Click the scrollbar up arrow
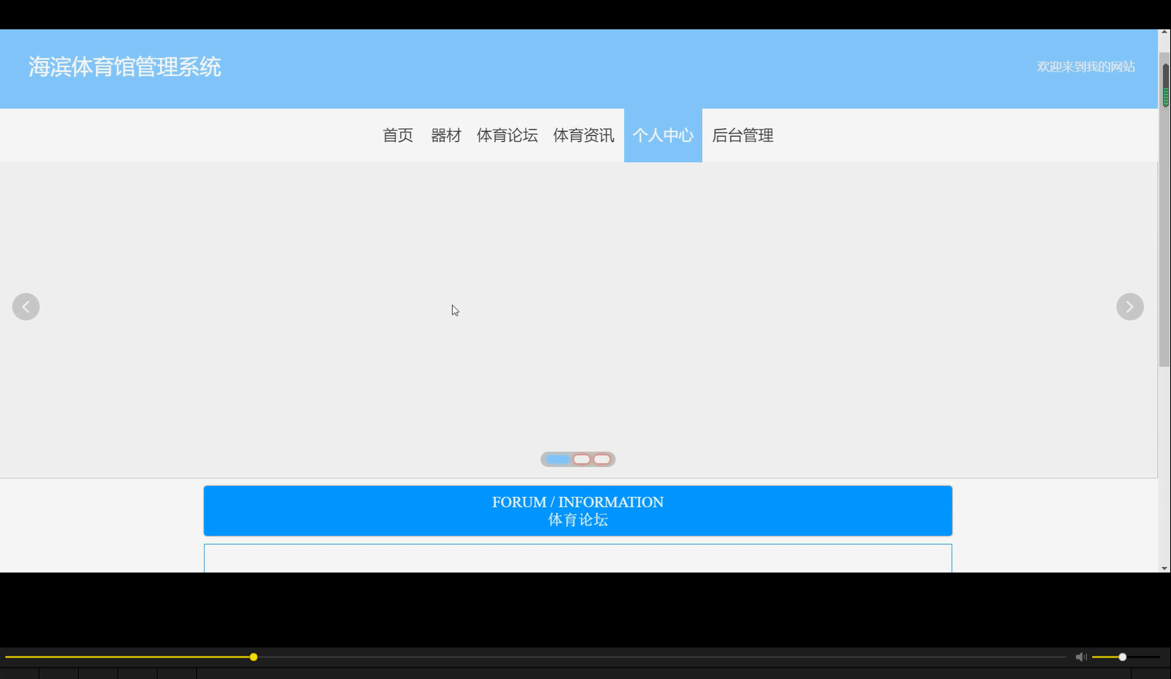Image resolution: width=1171 pixels, height=679 pixels. pos(1164,34)
